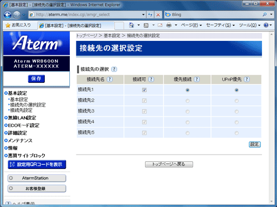Click the Aterm logo banner

point(37,43)
